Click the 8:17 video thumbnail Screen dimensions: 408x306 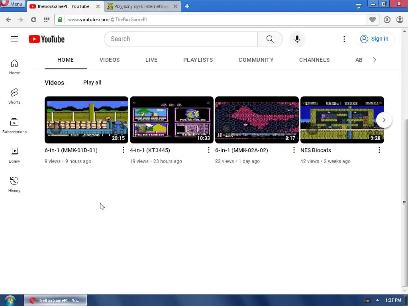(257, 120)
